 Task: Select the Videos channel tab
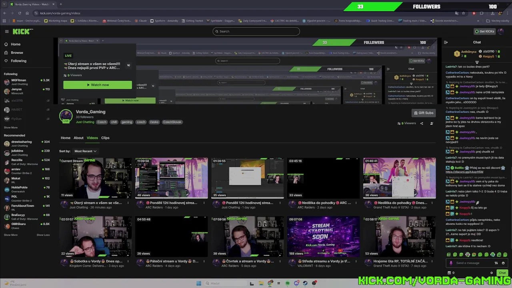point(92,138)
